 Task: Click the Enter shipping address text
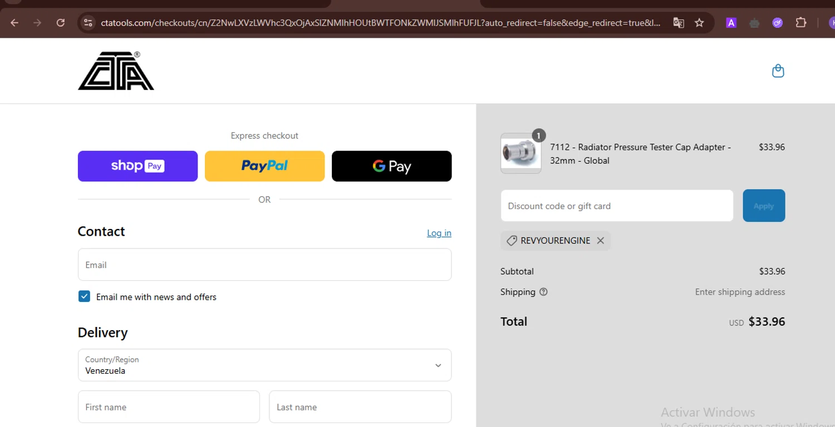point(740,292)
